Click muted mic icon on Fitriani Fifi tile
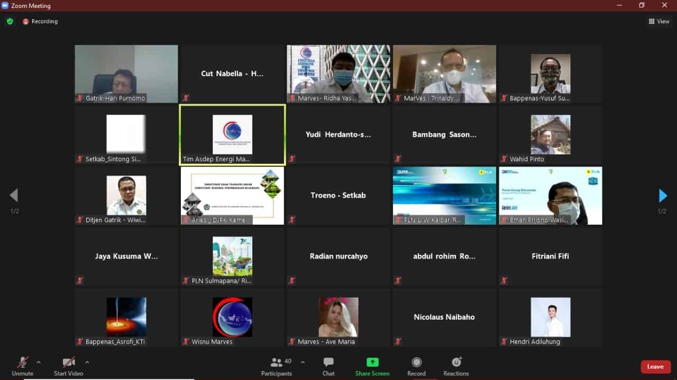 [504, 280]
